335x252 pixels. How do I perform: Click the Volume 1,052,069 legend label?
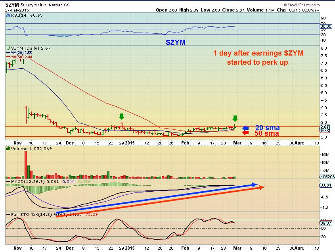[x=31, y=148]
